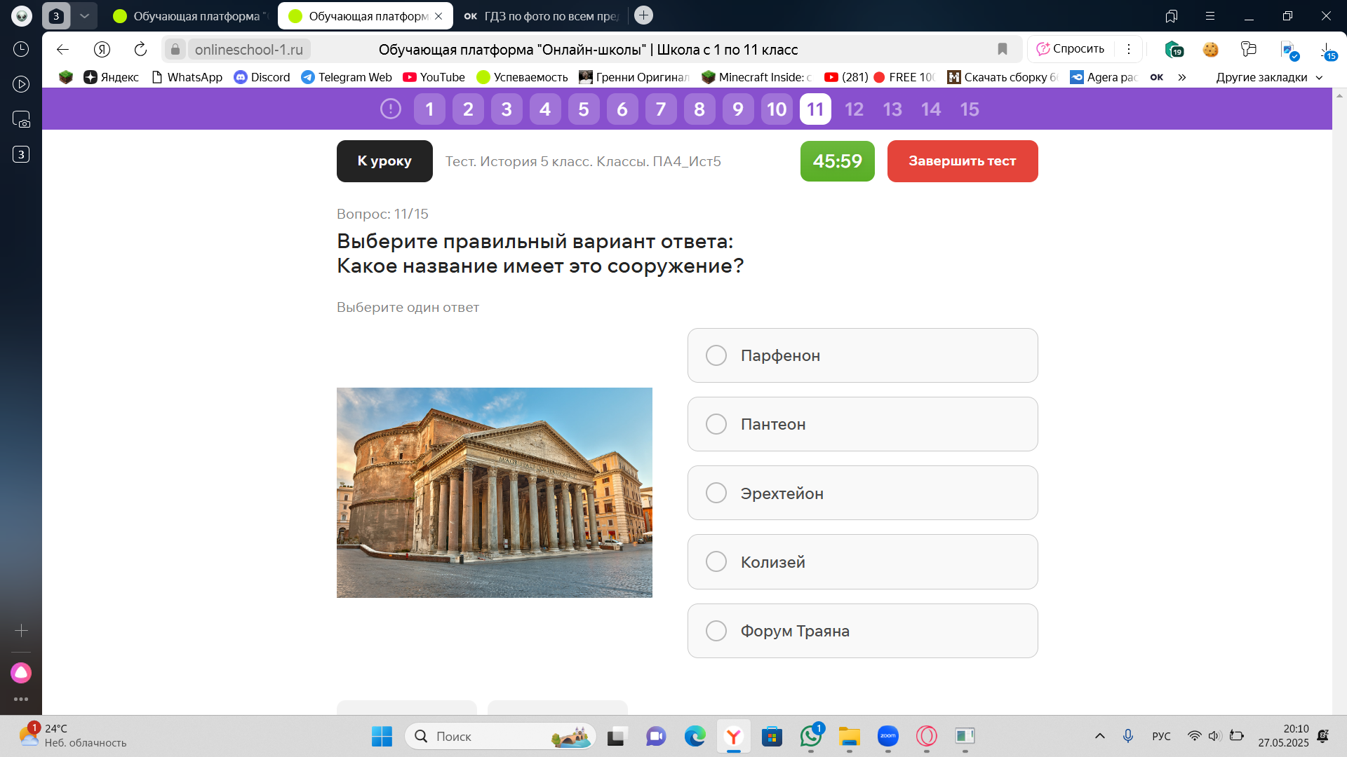
Task: Click the browser back arrow
Action: (x=62, y=49)
